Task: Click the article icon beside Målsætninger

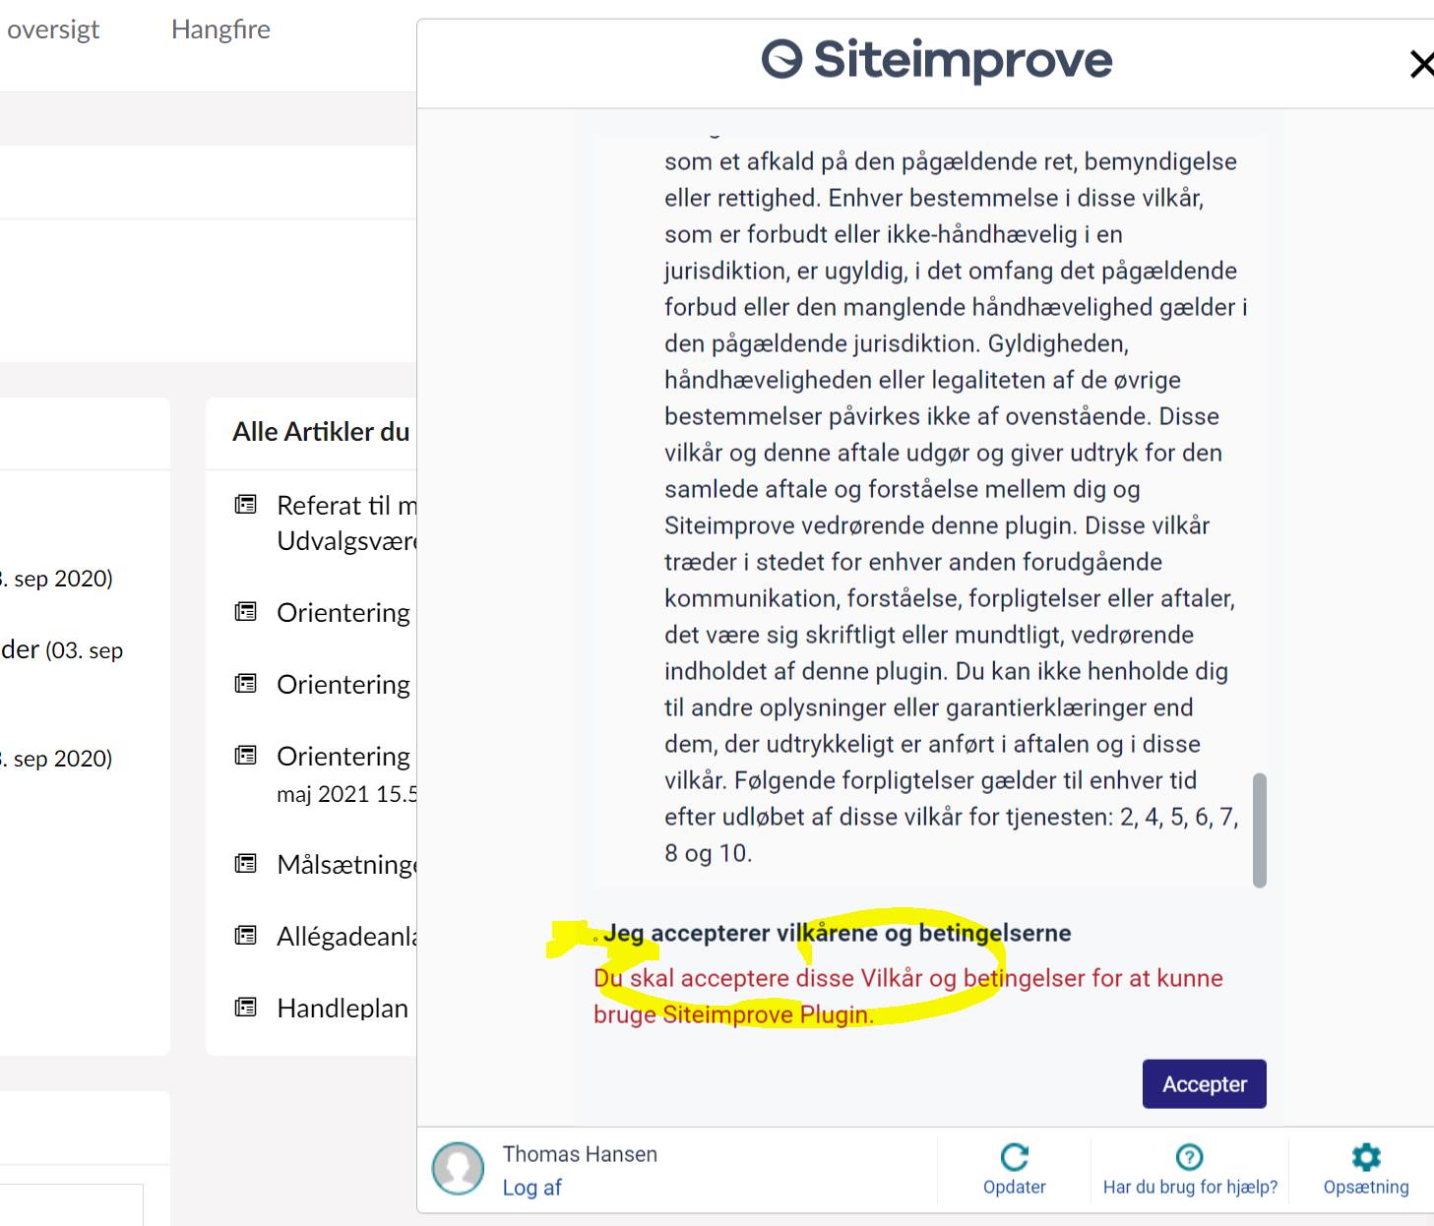Action: pyautogui.click(x=245, y=864)
